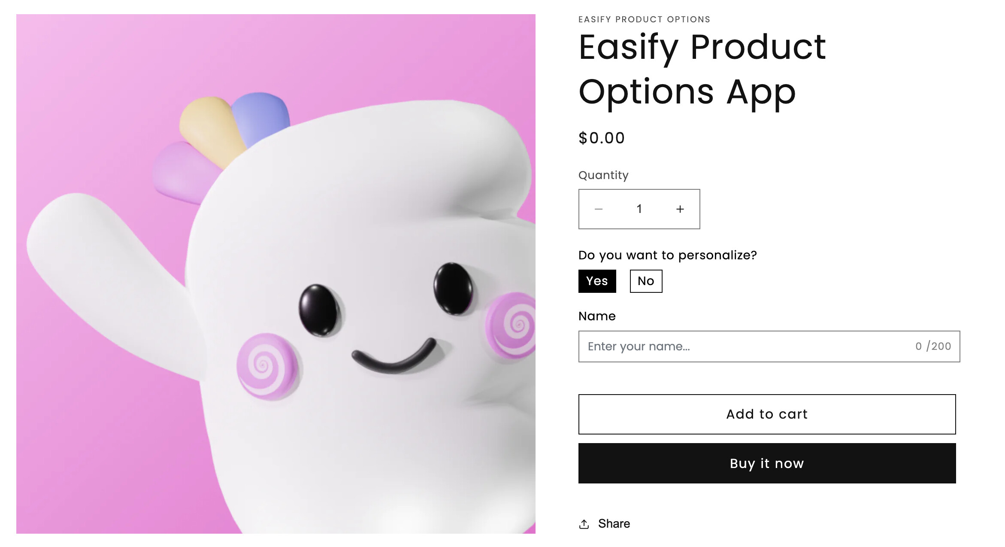Click the minus icon to decrease quantity
This screenshot has width=1005, height=547.
[599, 209]
